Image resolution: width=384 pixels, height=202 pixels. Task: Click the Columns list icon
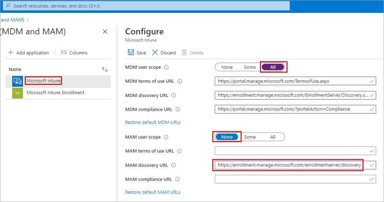coord(64,52)
